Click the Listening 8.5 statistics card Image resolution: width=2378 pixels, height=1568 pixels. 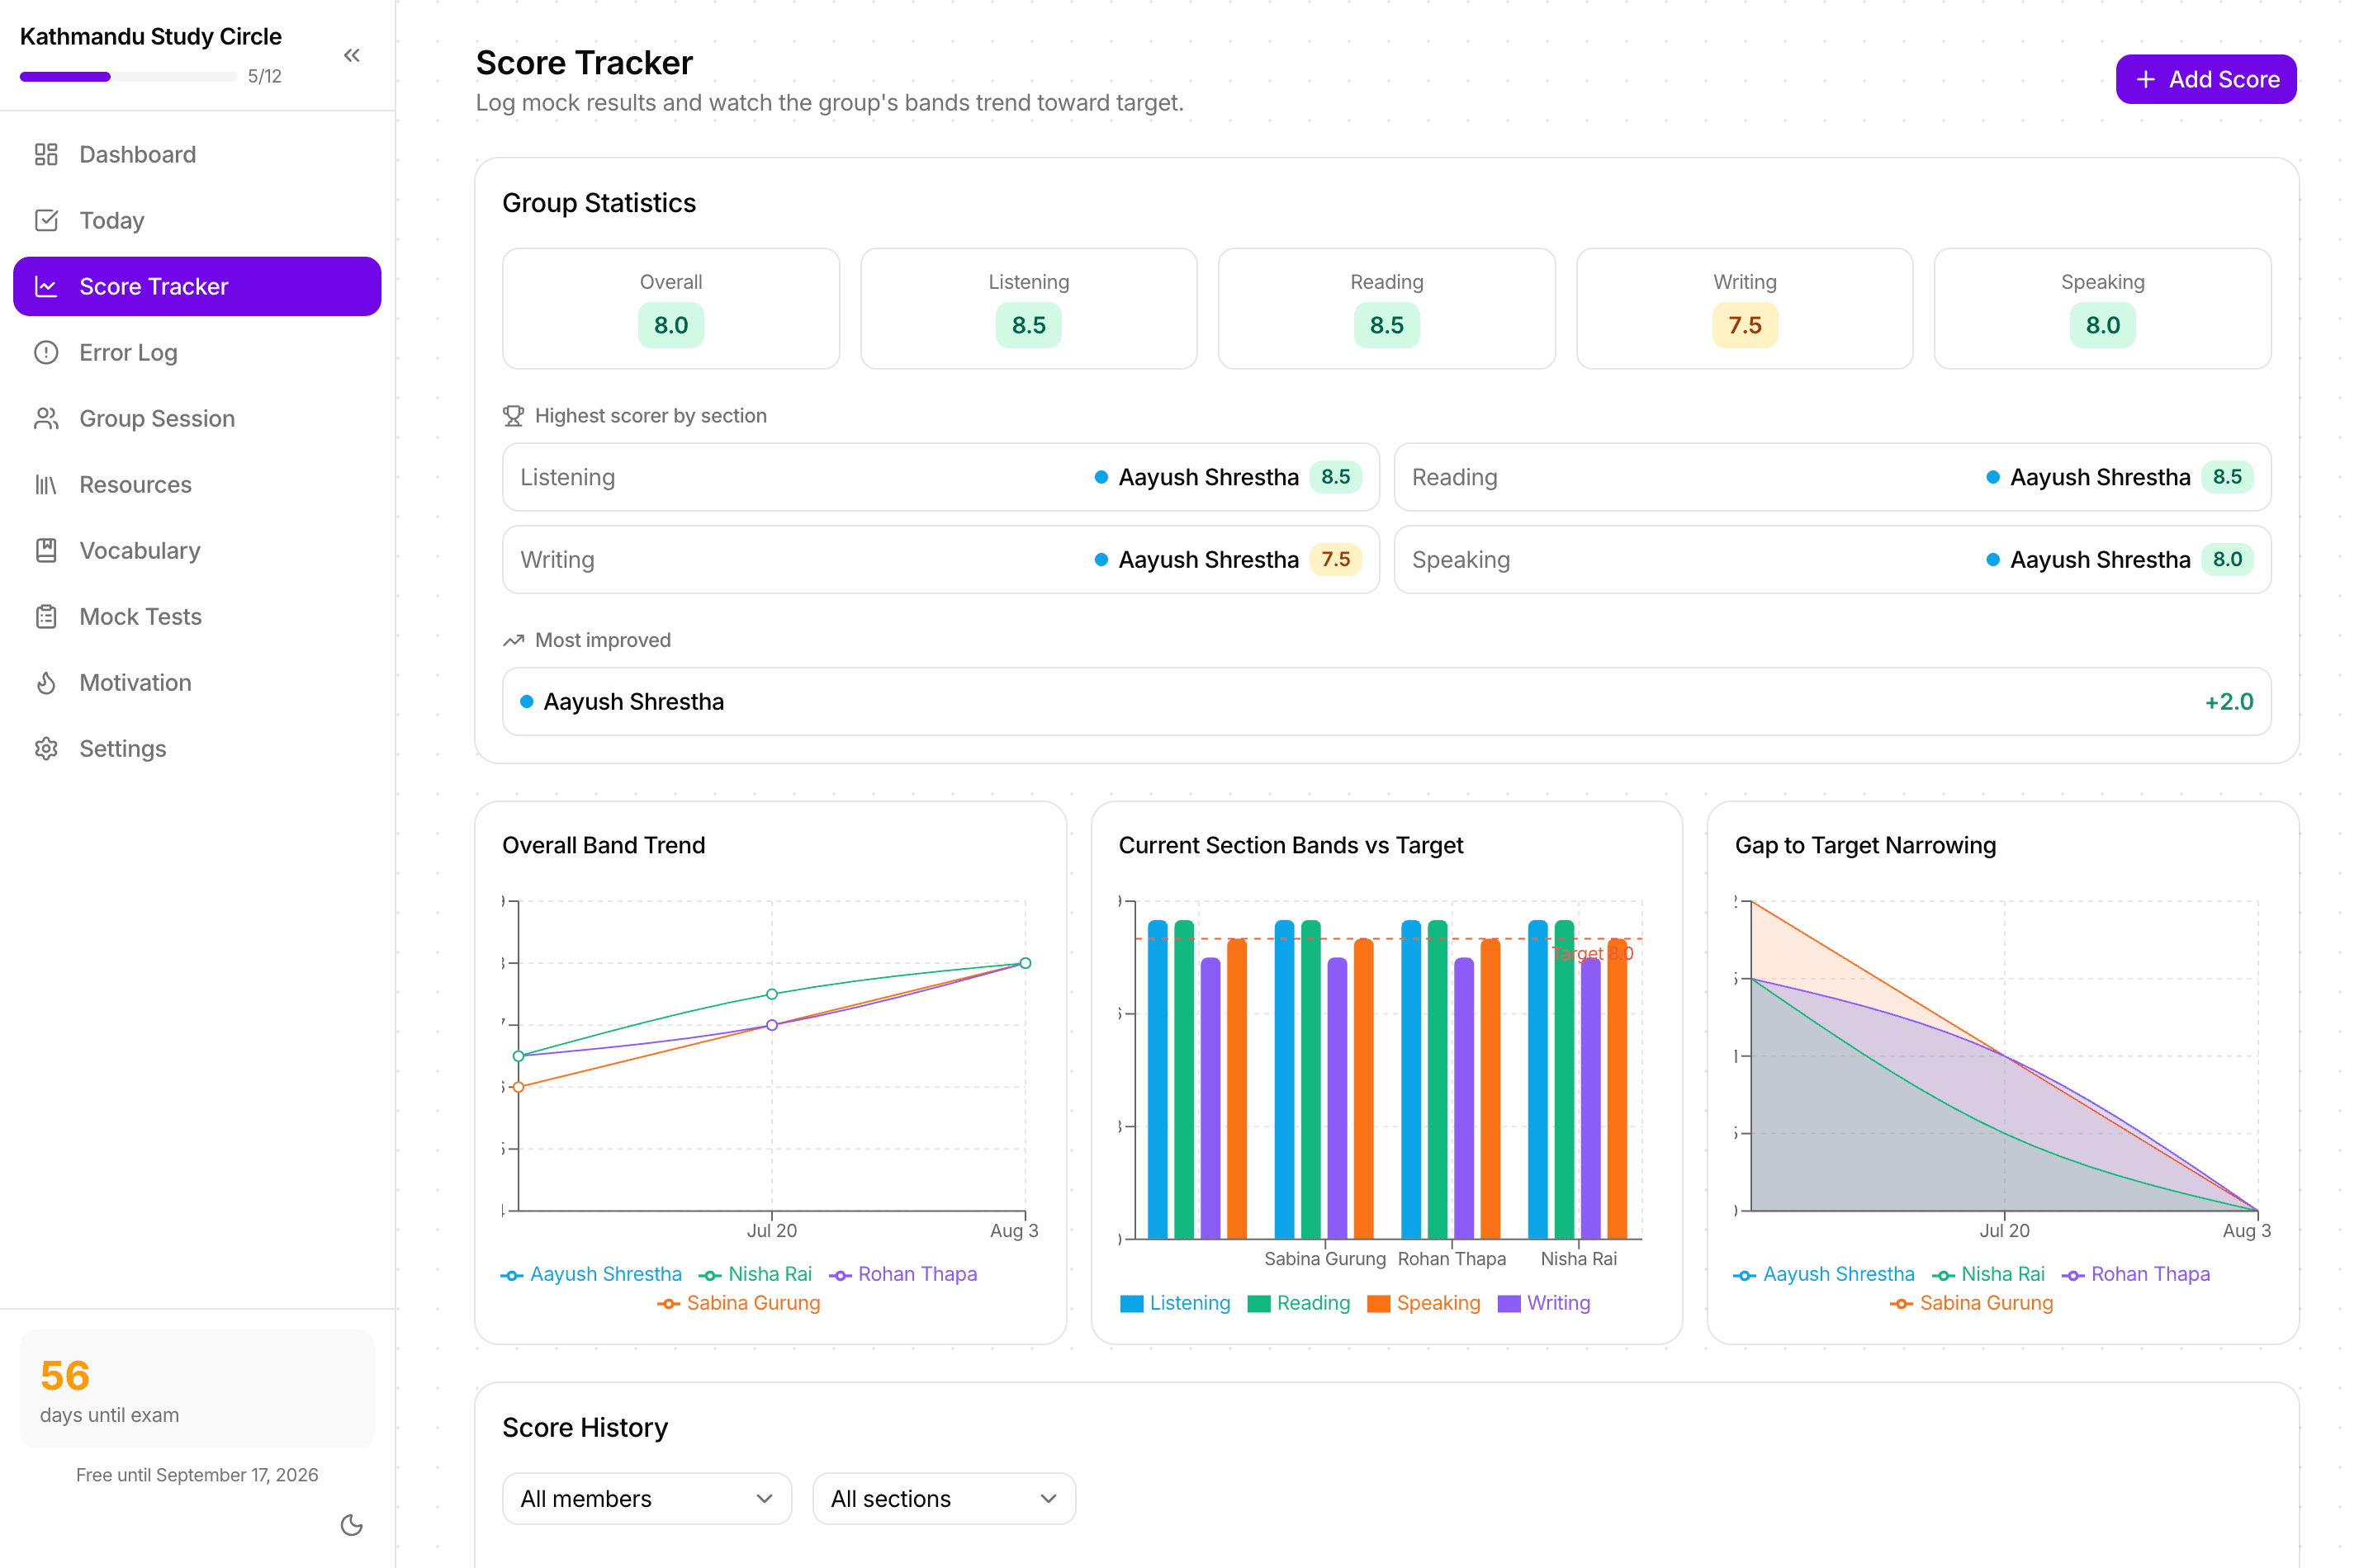tap(1027, 308)
